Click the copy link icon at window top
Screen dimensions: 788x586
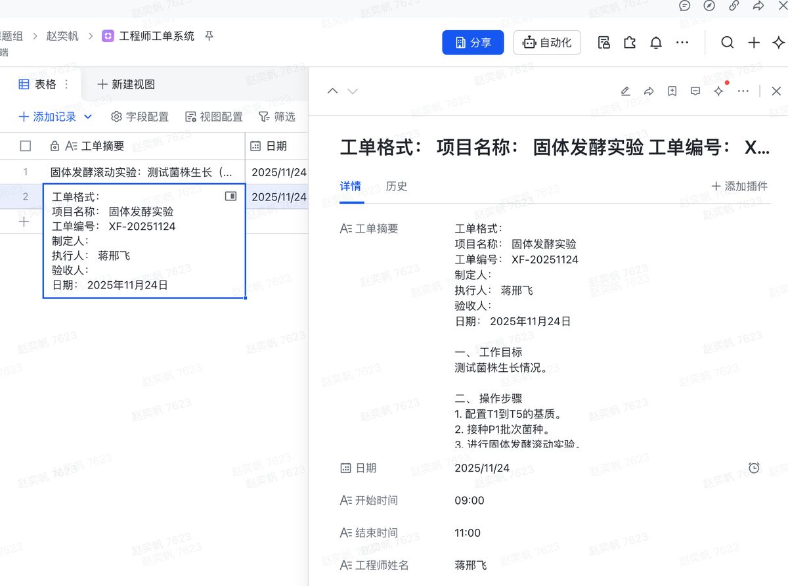[x=734, y=5]
